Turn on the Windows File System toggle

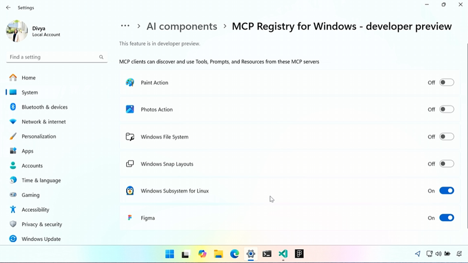(447, 137)
